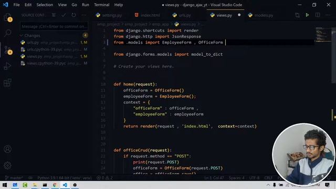This screenshot has height=189, width=336.
Task: Open Source Control more actions ellipsis
Action: (84, 15)
